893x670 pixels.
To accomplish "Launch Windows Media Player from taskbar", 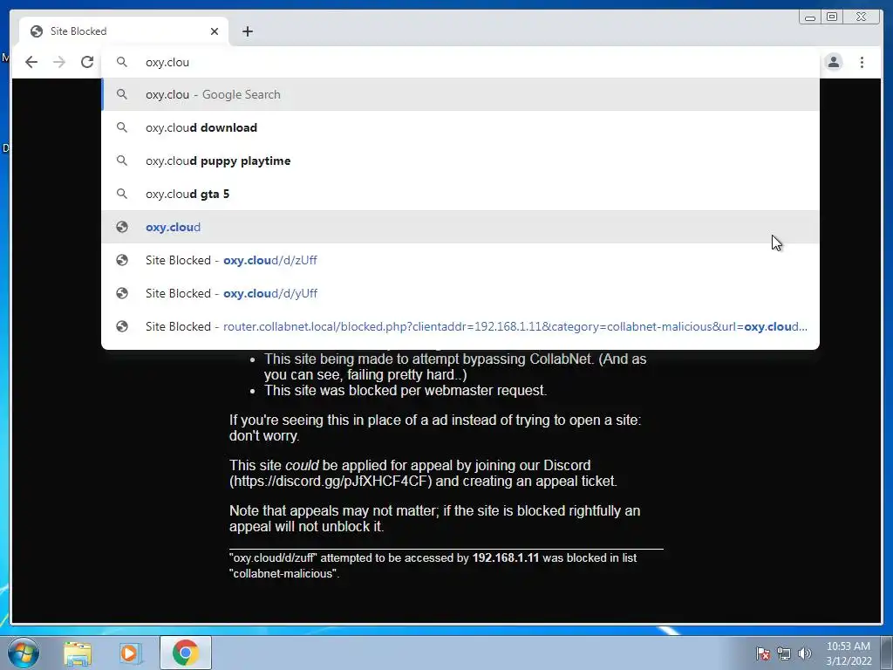I will [x=130, y=653].
